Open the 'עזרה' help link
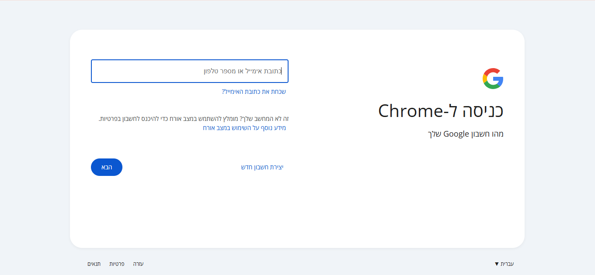 [138, 264]
